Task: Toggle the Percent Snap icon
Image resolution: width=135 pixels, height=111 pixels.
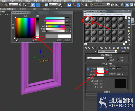Action: click(82, 5)
